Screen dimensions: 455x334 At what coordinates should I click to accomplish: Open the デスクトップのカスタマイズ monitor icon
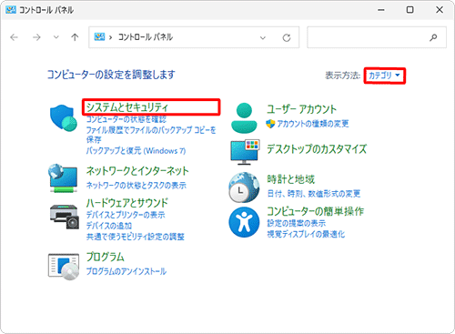point(245,152)
